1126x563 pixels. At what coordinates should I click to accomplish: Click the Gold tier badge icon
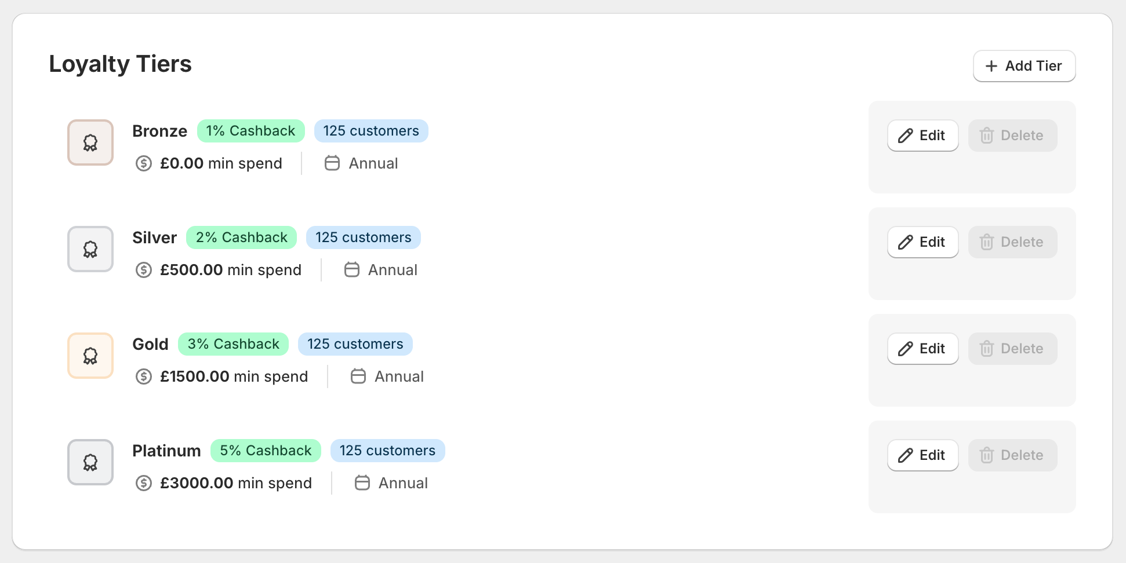click(x=90, y=356)
